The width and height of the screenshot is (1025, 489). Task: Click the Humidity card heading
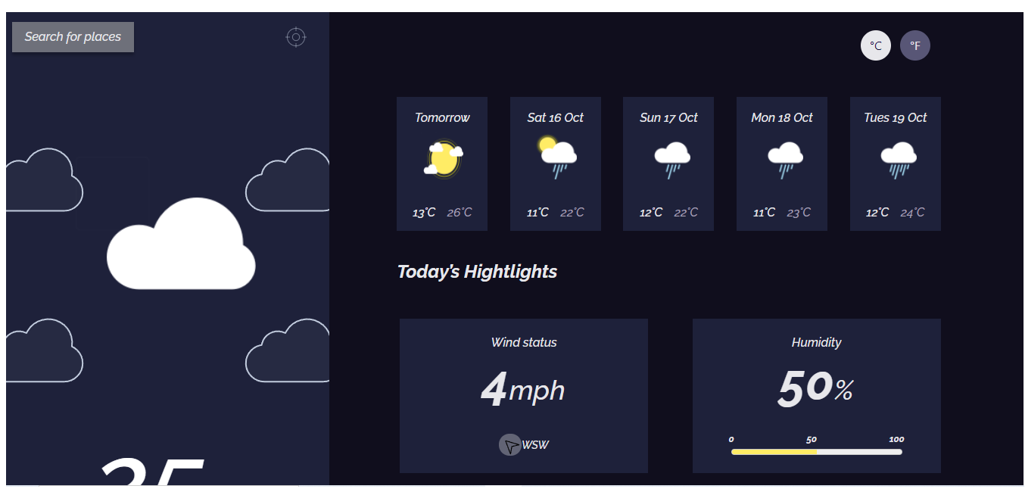click(816, 342)
